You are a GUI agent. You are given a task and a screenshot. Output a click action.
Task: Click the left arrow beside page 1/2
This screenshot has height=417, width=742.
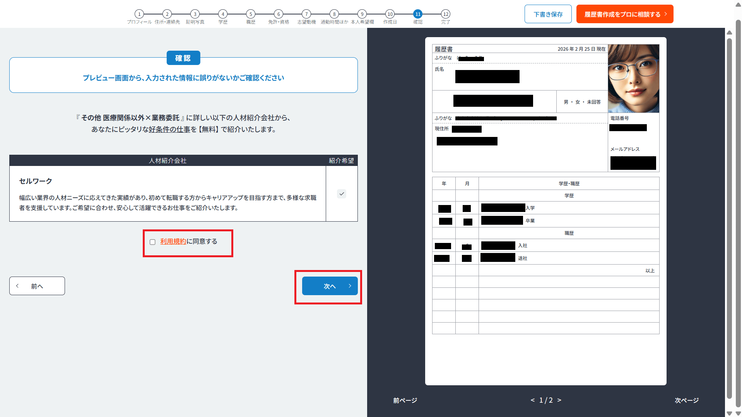533,400
